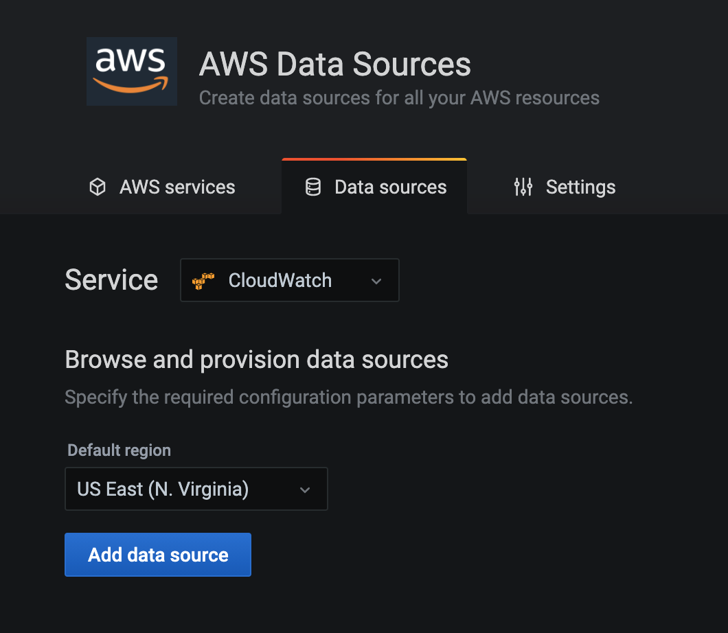Open the US East (N. Virginia) region selector
The width and height of the screenshot is (728, 633).
tap(196, 490)
